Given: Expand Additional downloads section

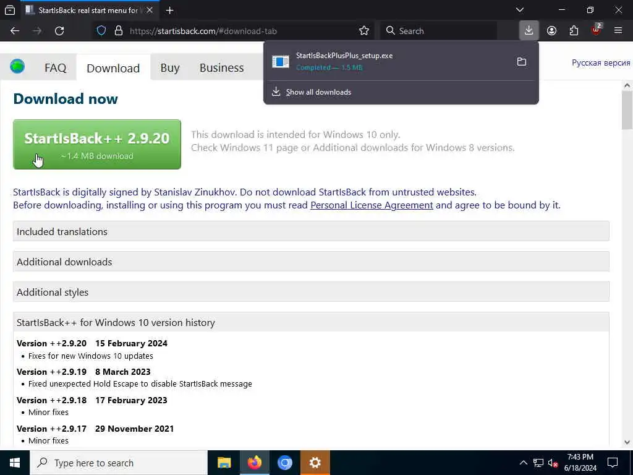Looking at the screenshot, I should click(311, 262).
